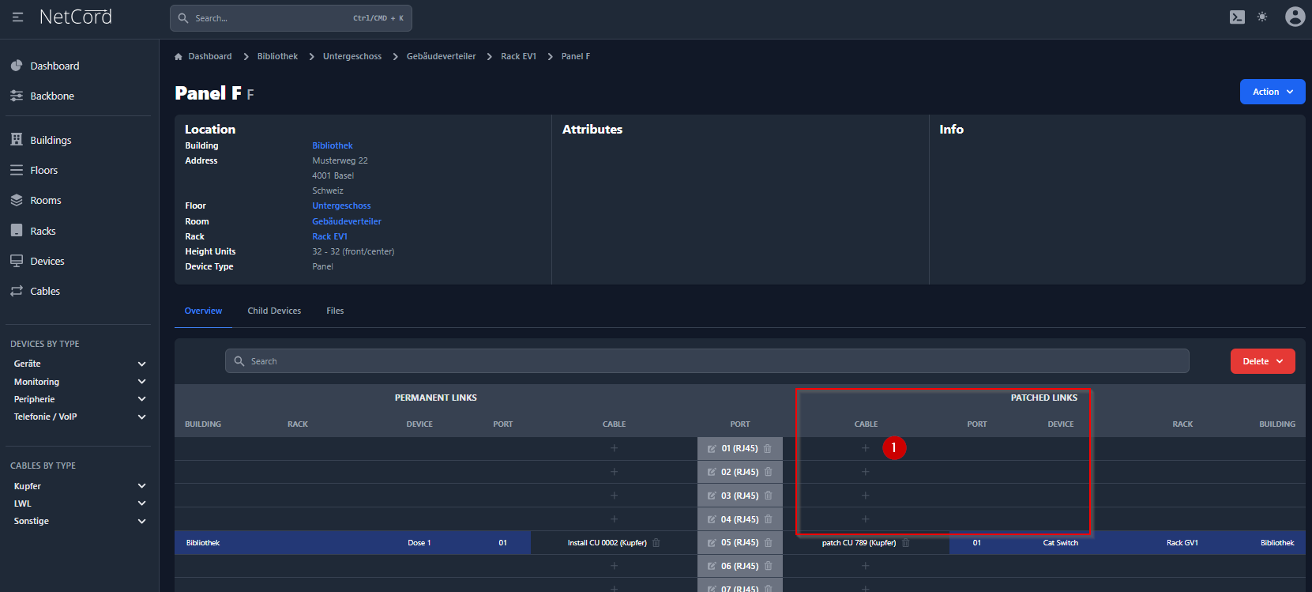Switch to Child Devices tab
Screen dimensions: 1312x592
pos(274,311)
